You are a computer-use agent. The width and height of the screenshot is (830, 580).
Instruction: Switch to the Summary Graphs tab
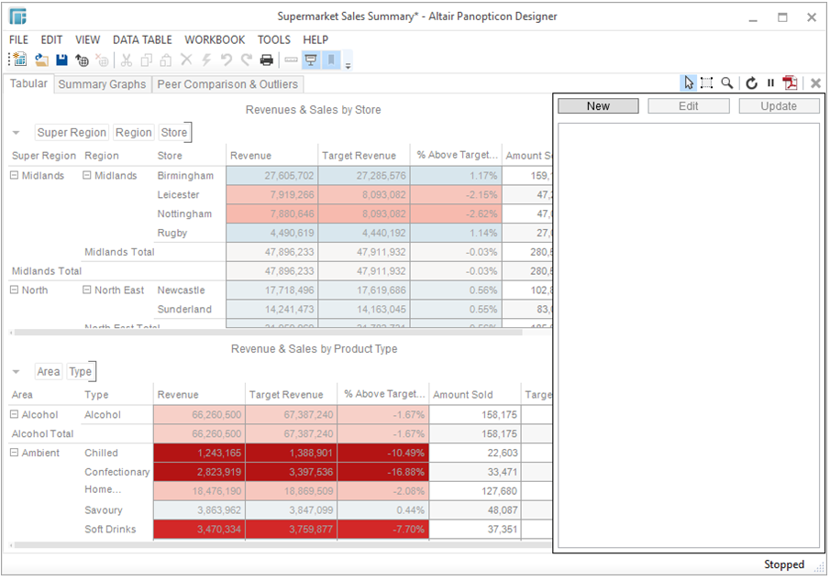pyautogui.click(x=102, y=84)
